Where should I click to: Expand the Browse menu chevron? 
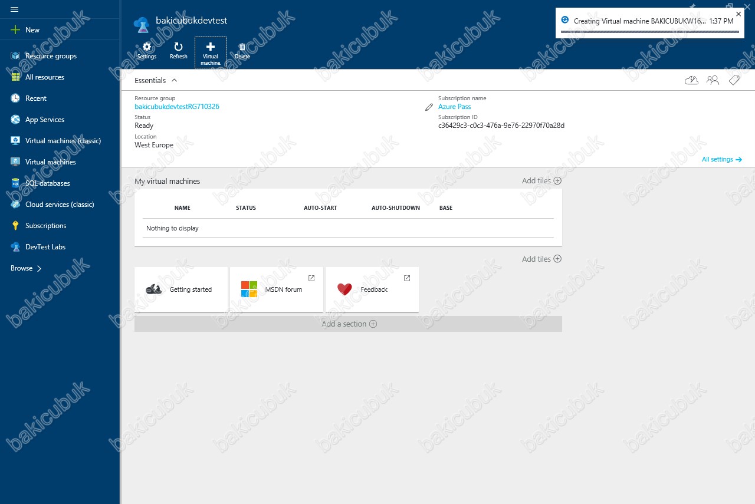40,268
